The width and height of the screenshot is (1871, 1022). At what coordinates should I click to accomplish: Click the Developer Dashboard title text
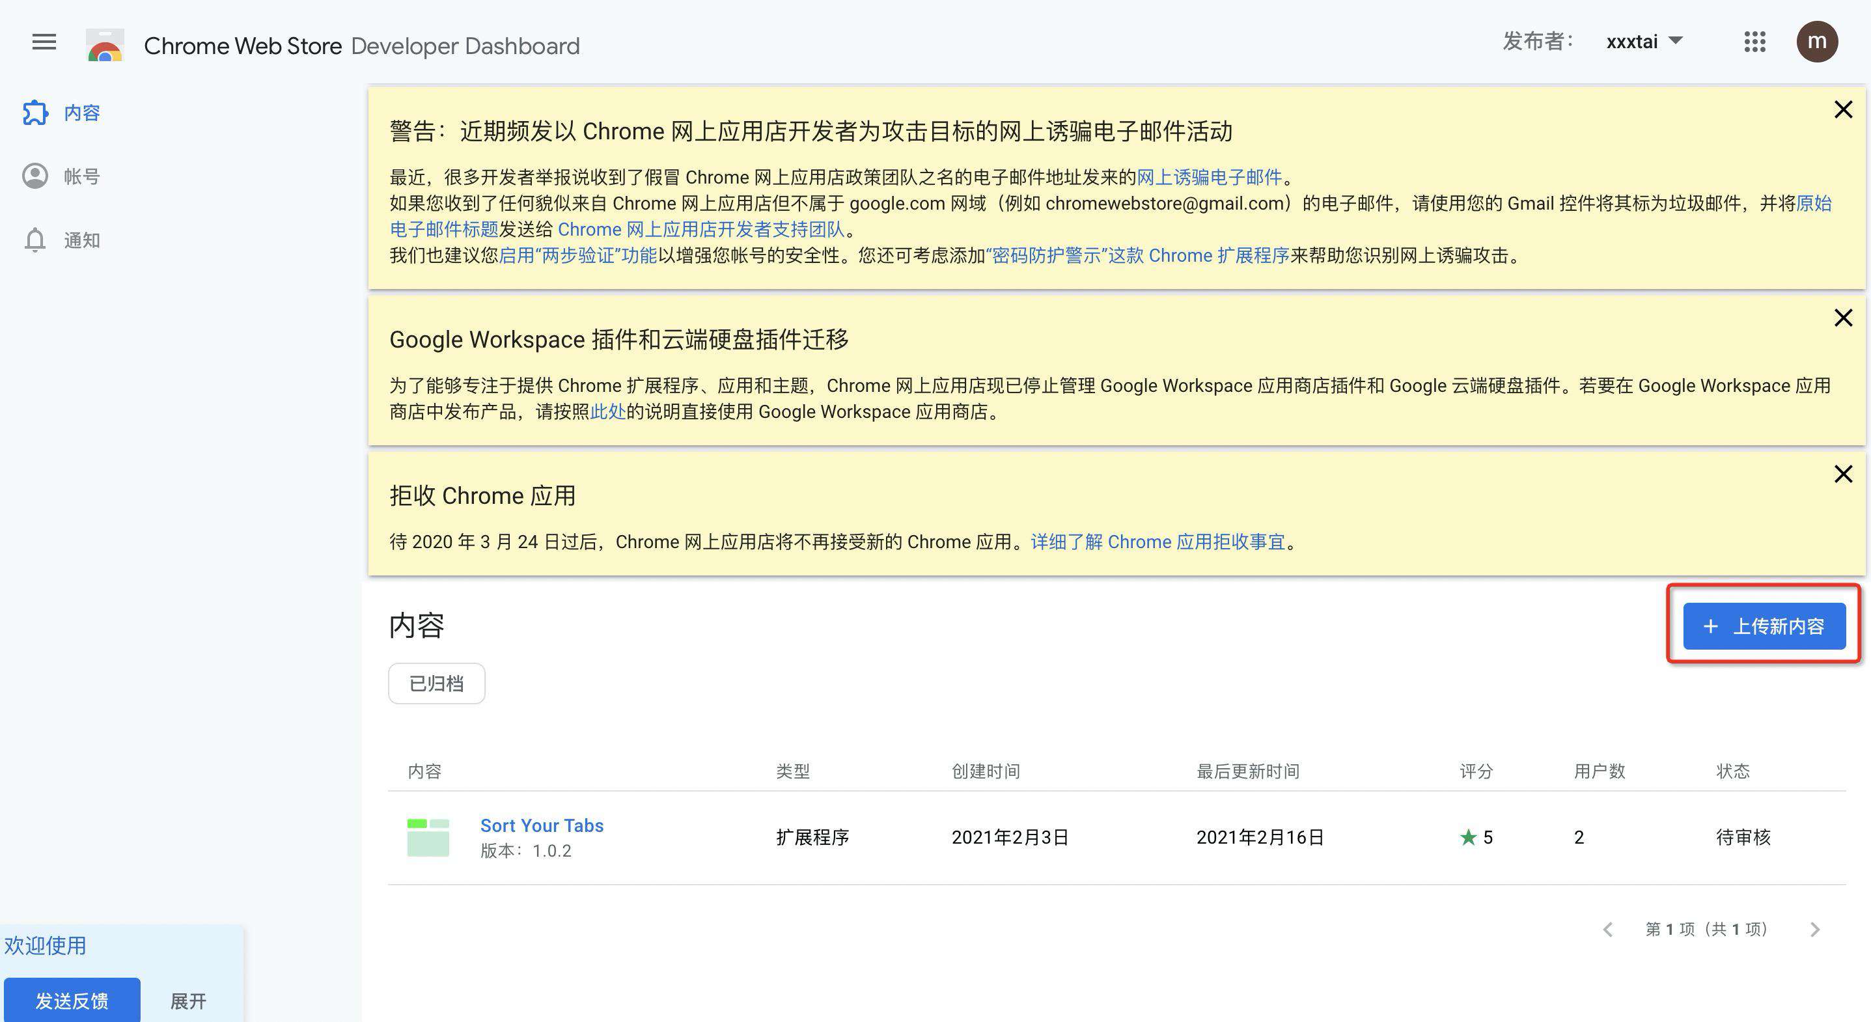[x=465, y=46]
